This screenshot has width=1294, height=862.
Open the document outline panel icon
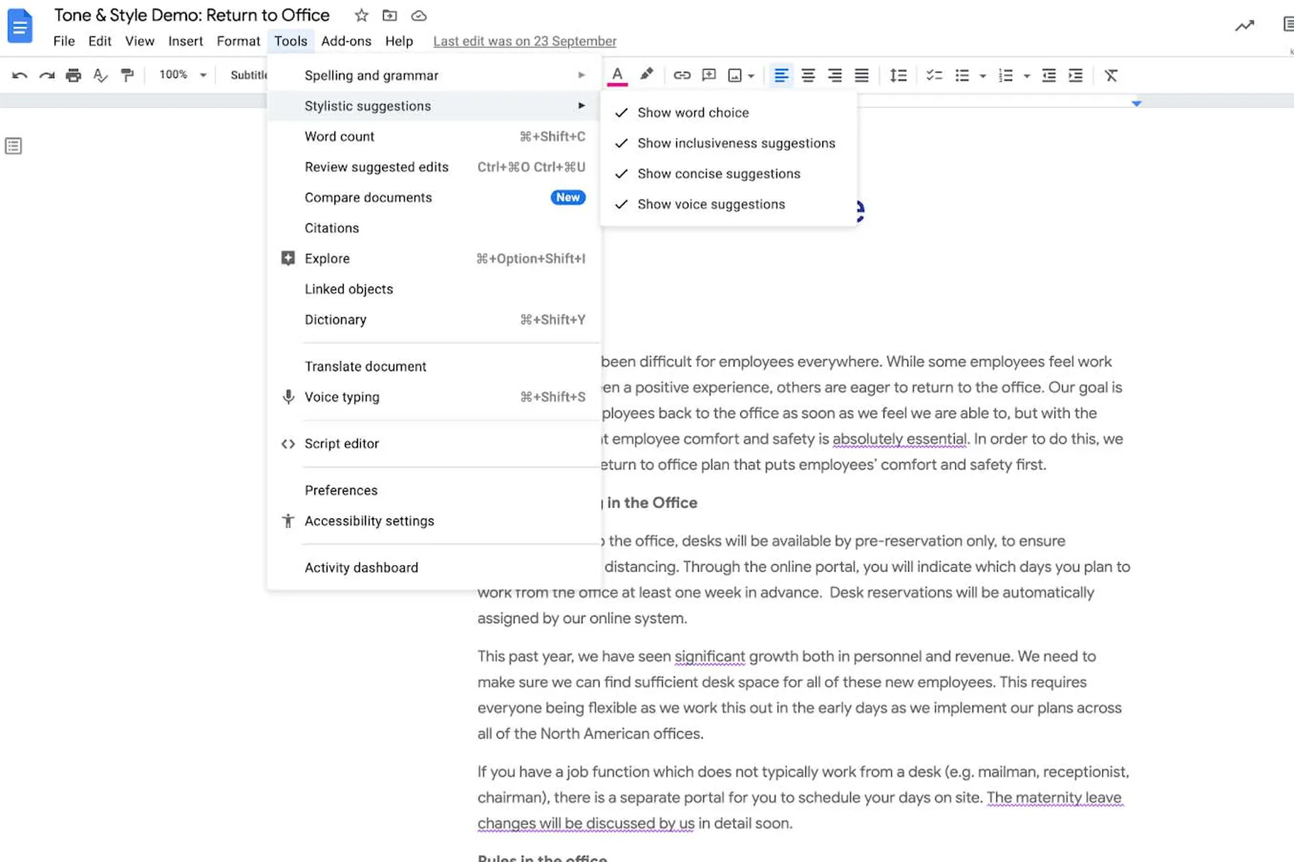pos(14,146)
